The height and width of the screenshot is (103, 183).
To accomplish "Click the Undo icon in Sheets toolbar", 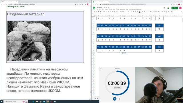I will [x=95, y=12].
